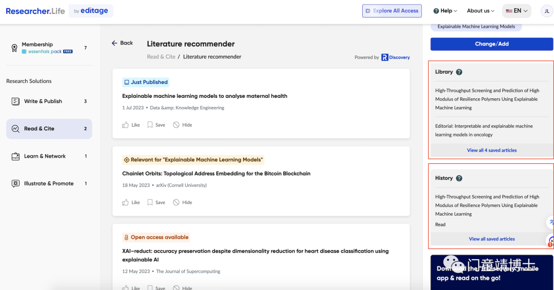Open the EN language selector
The width and height of the screenshot is (554, 290).
pos(517,11)
